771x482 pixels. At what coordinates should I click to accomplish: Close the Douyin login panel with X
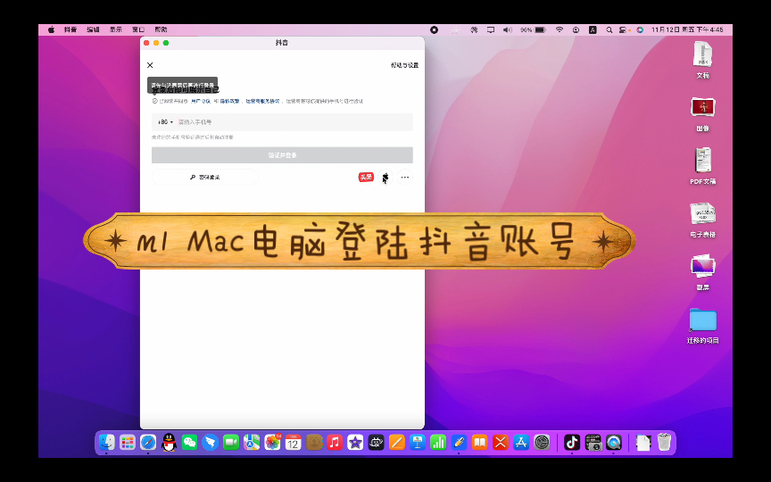pyautogui.click(x=150, y=65)
